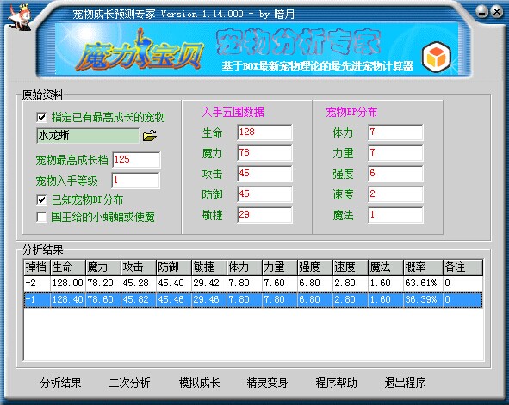The width and height of the screenshot is (509, 405).
Task: Click the 宠物入手等级 input field
Action: click(136, 181)
